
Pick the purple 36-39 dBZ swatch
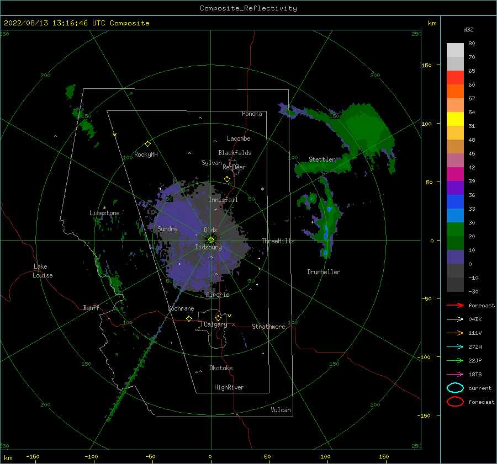(455, 188)
